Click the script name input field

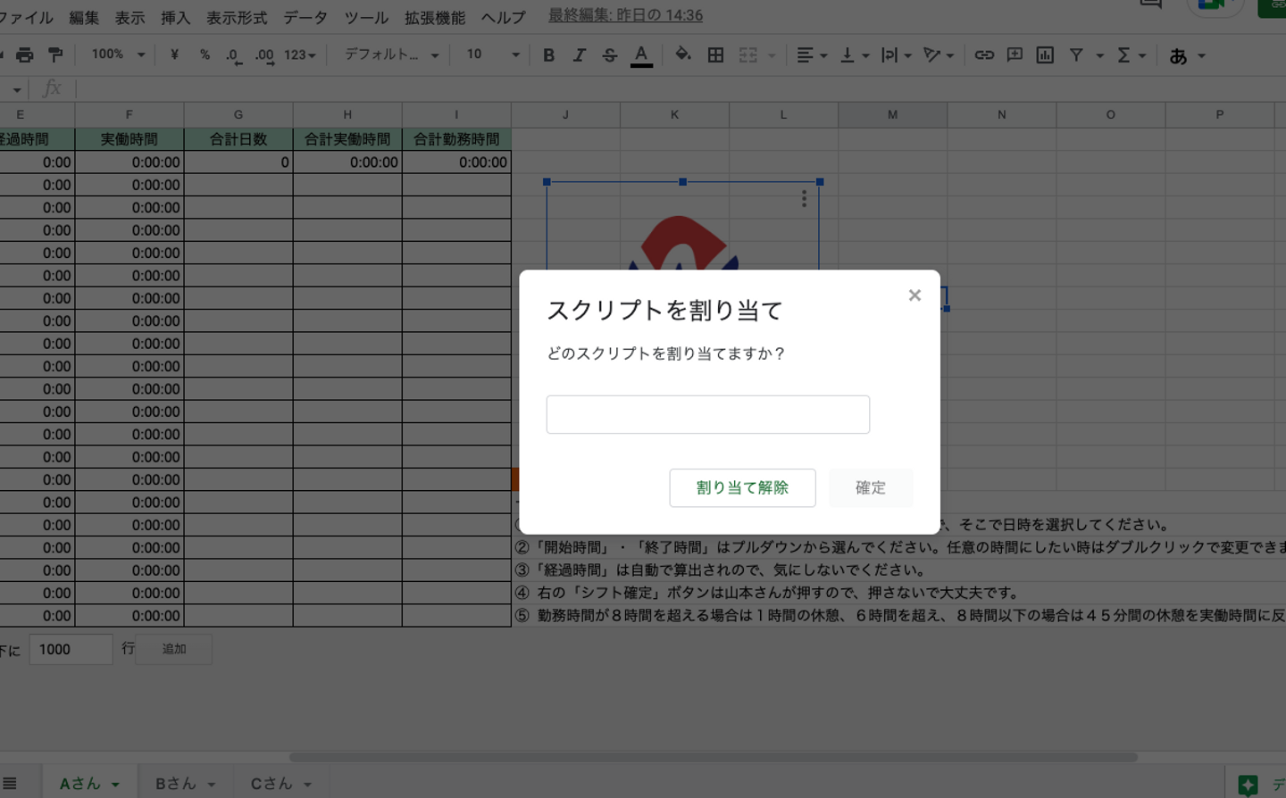(707, 415)
